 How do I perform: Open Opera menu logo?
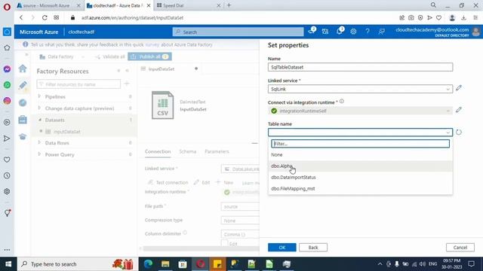click(x=7, y=7)
